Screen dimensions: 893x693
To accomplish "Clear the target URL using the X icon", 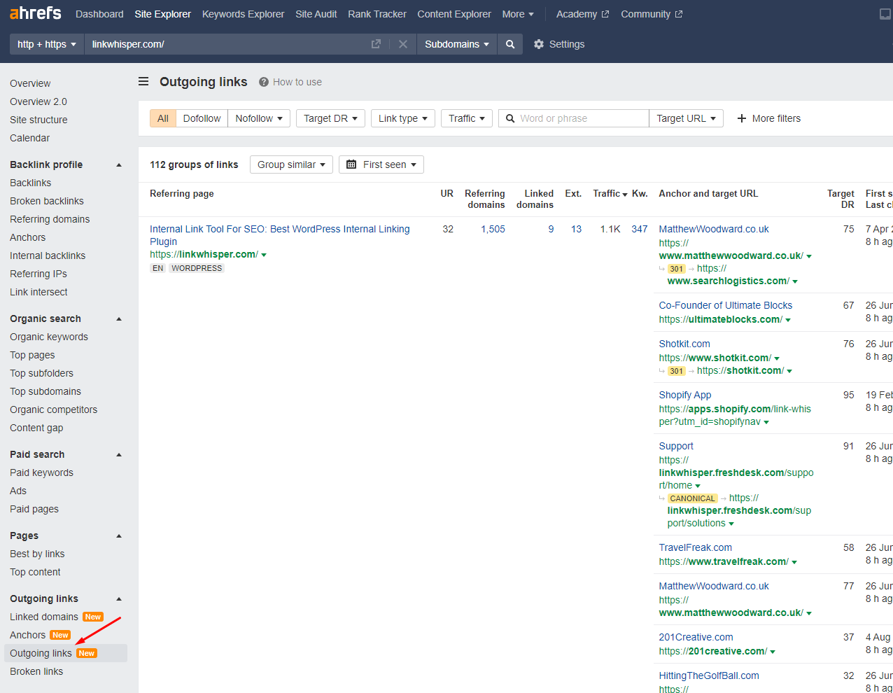I will click(x=403, y=43).
